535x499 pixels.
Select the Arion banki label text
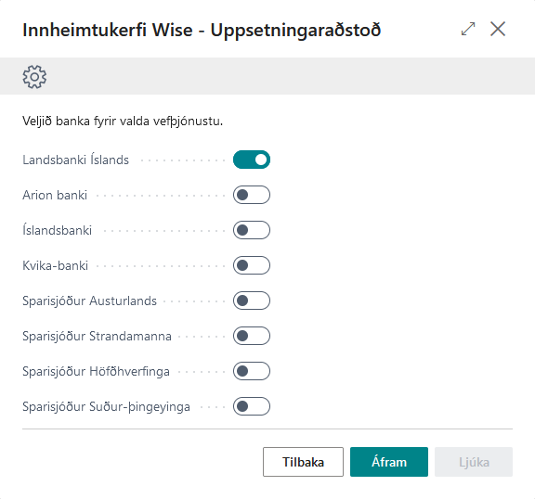coord(55,195)
